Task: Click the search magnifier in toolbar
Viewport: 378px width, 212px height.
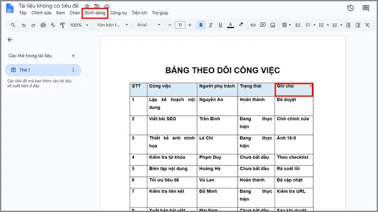Action: (x=13, y=25)
